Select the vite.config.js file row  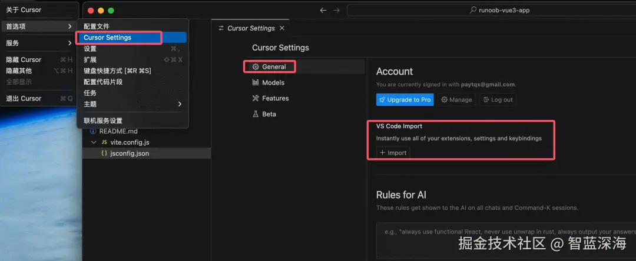147,142
